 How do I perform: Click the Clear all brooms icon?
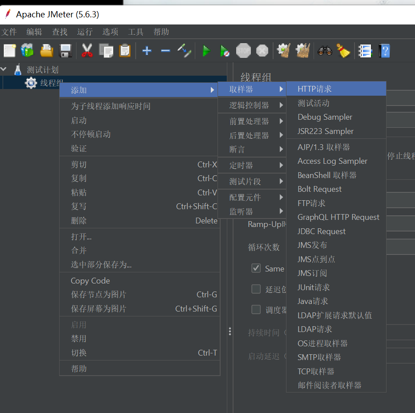click(302, 51)
